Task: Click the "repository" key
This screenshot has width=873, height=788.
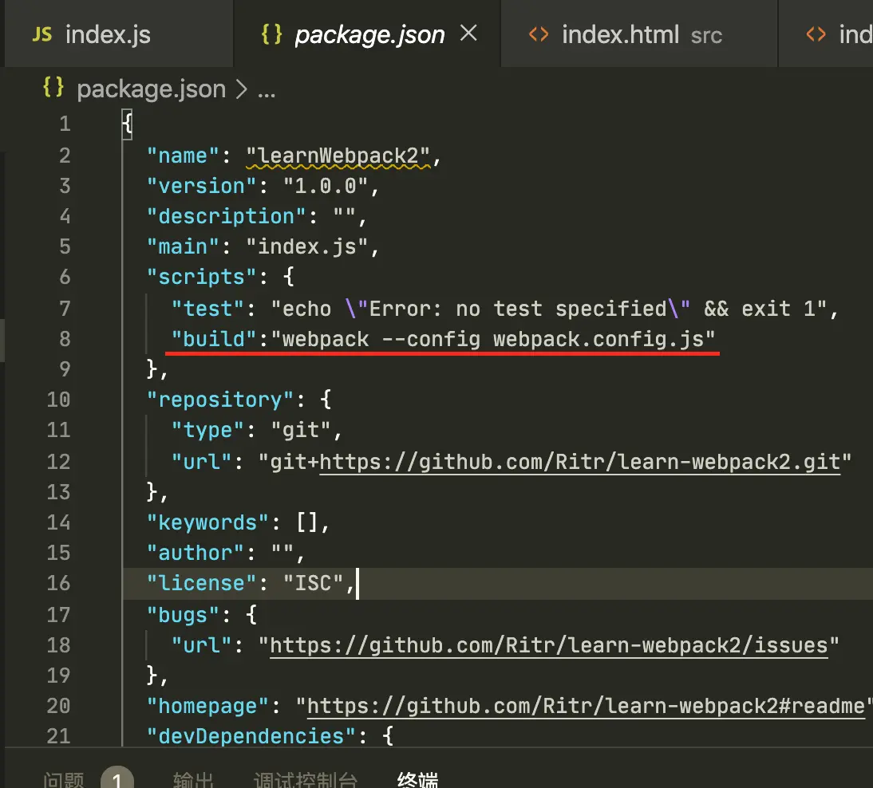Action: pyautogui.click(x=220, y=400)
